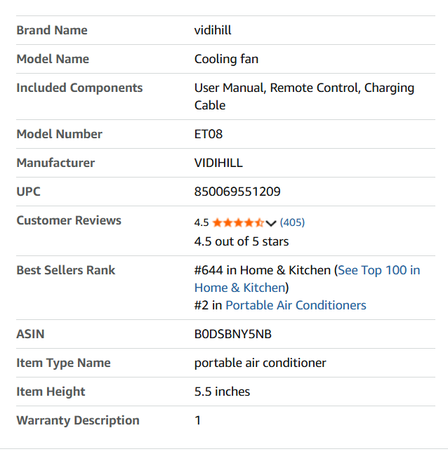This screenshot has height=461, width=448.
Task: Click the Warranty Description value
Action: 198,420
